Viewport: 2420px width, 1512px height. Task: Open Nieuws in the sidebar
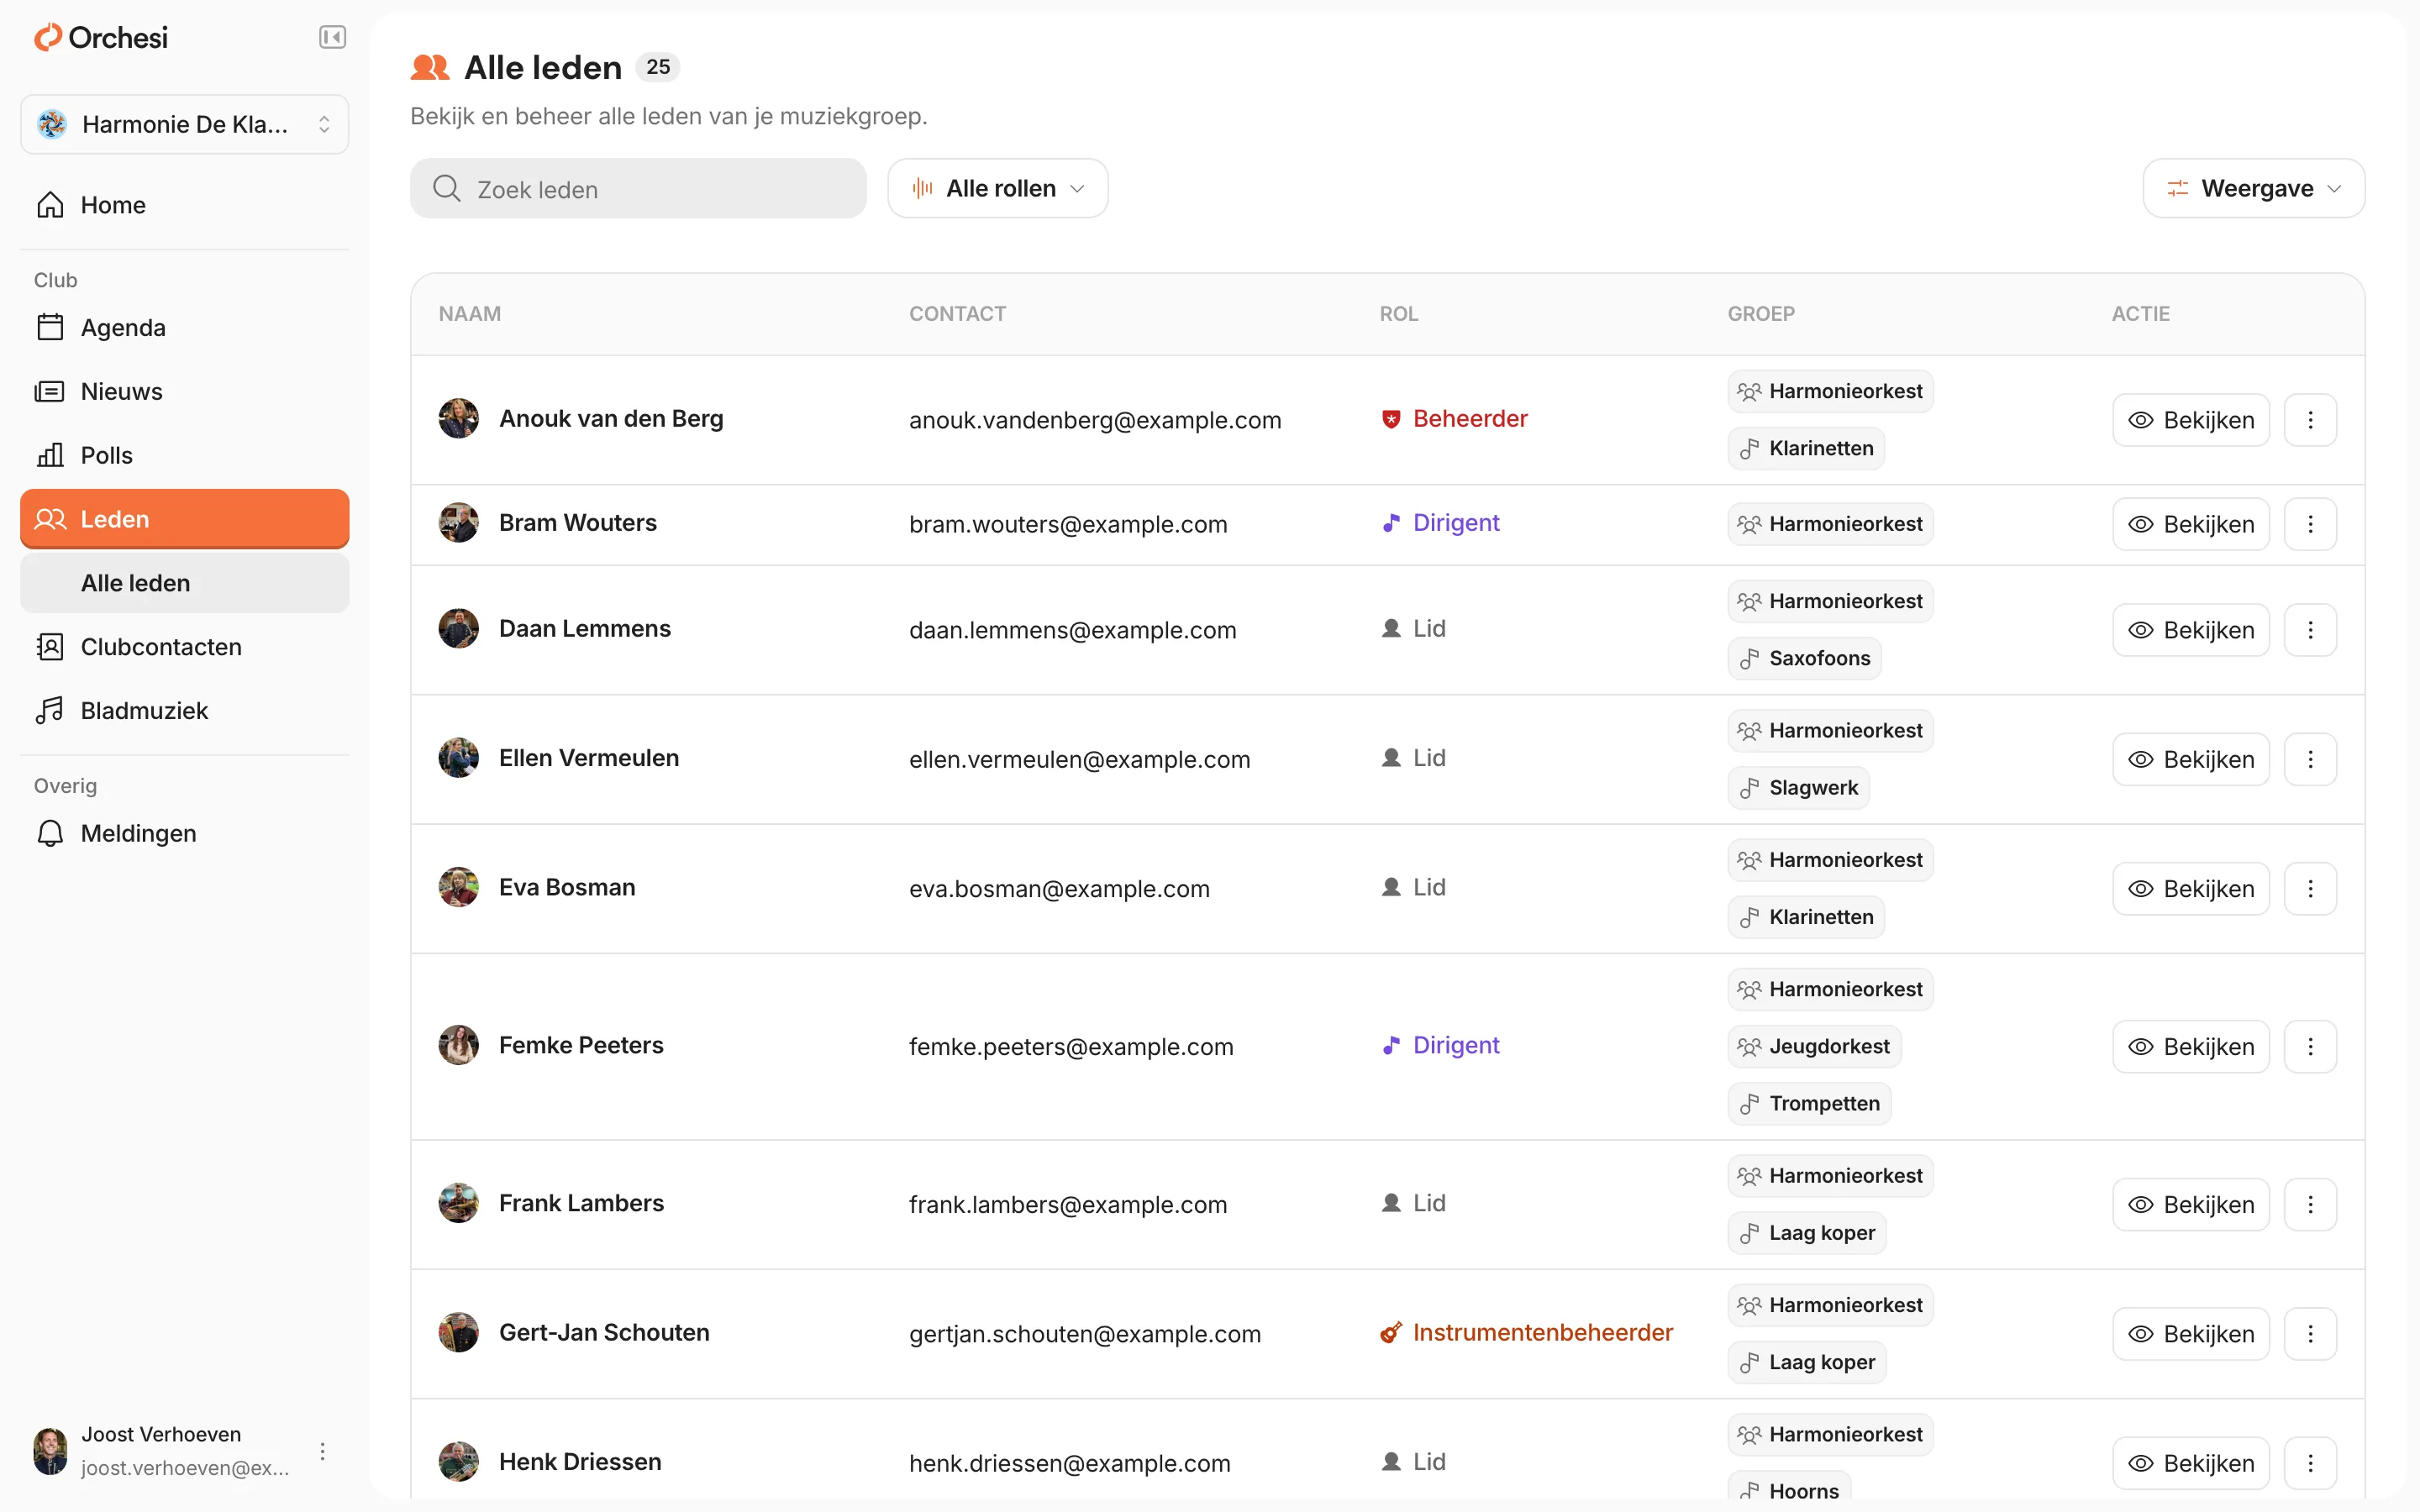point(185,391)
